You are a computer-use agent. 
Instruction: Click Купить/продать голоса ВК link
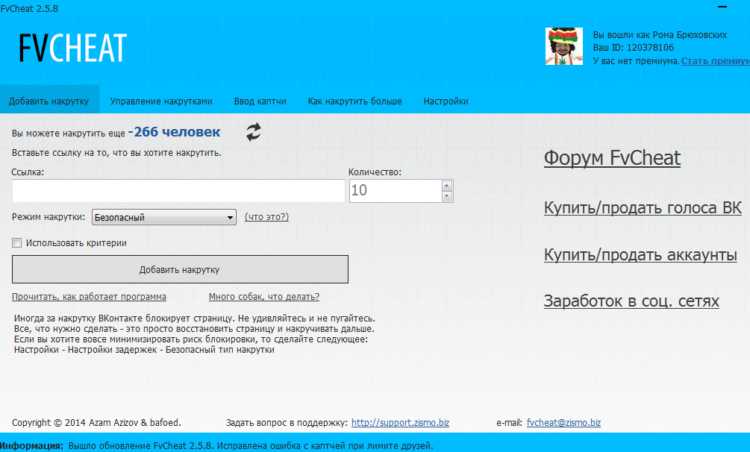[643, 207]
